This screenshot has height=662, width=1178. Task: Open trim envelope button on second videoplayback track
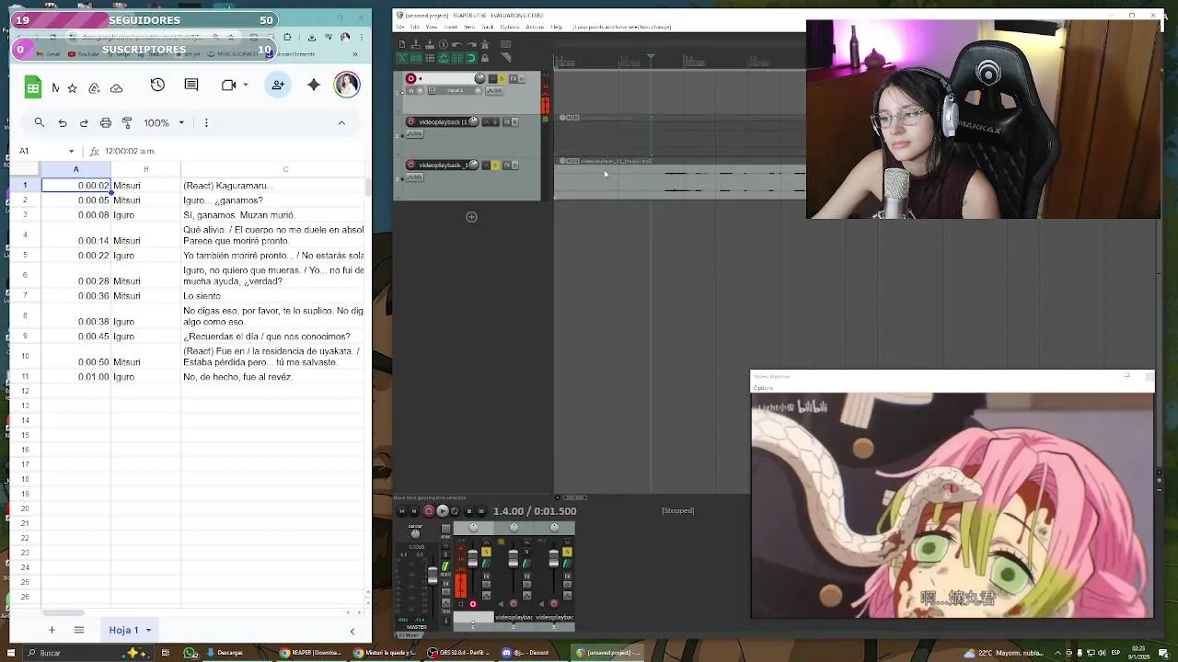(x=414, y=177)
